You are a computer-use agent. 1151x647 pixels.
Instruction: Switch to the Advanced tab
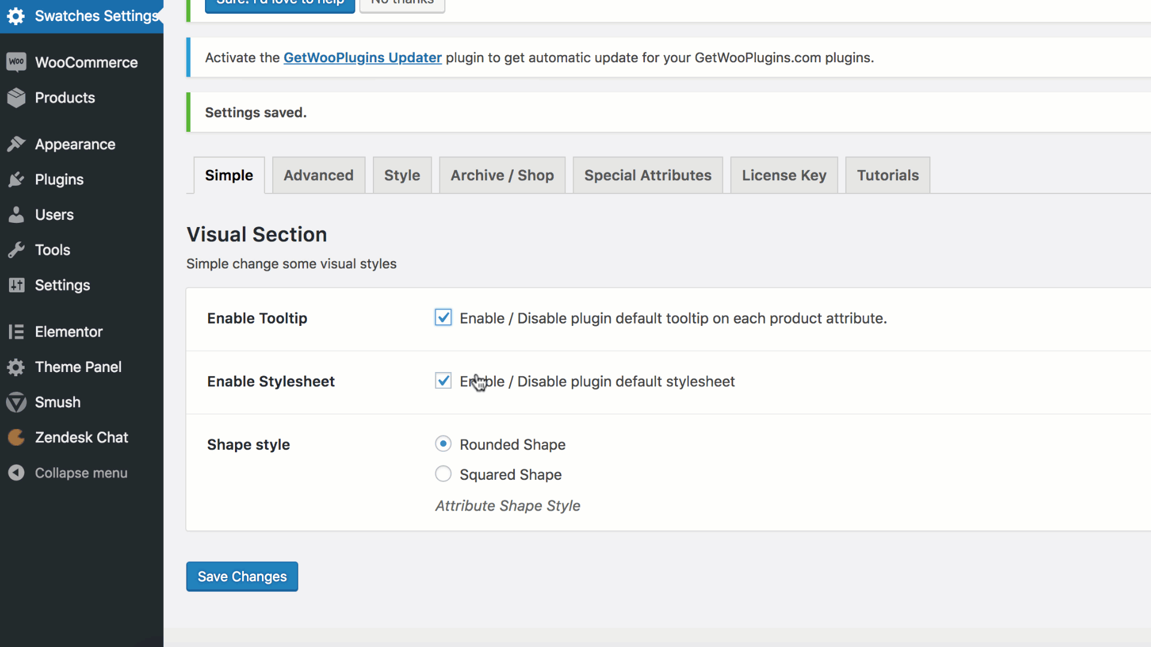(x=318, y=176)
